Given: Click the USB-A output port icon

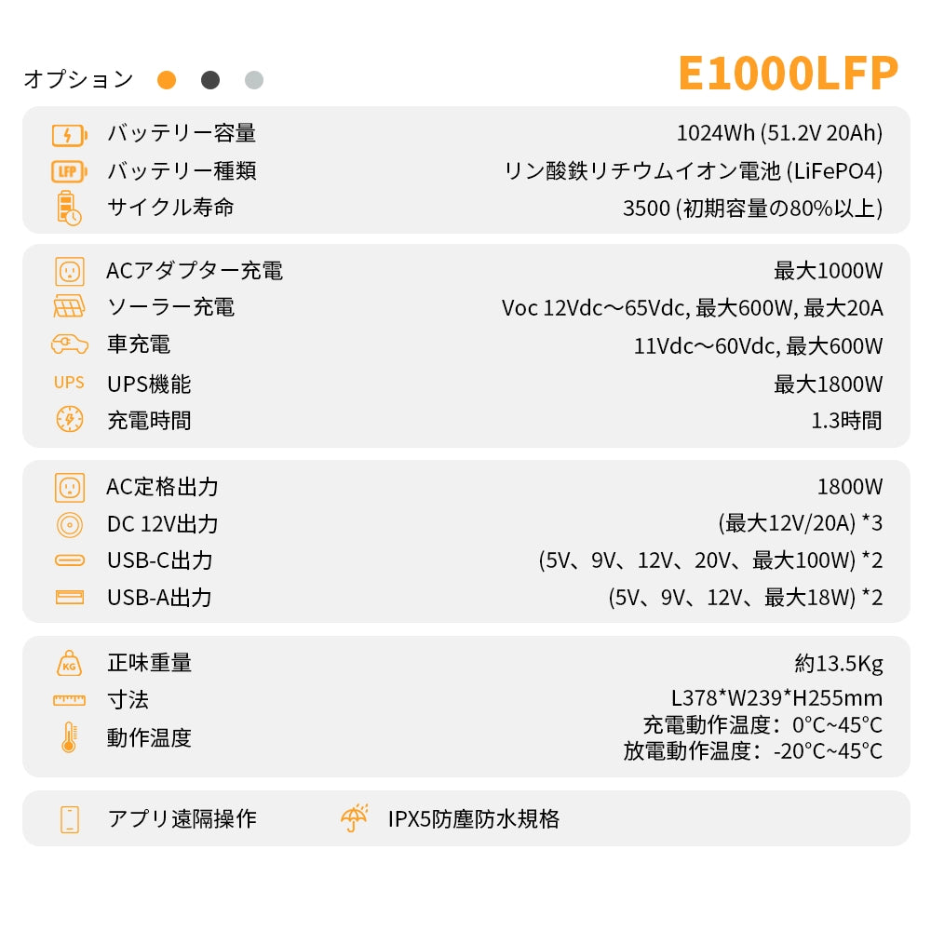Looking at the screenshot, I should (70, 597).
